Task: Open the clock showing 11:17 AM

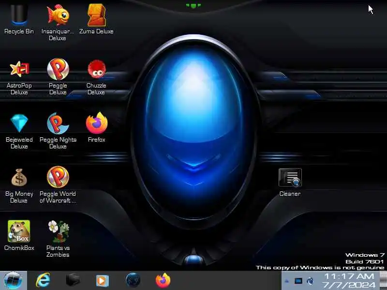Action: click(x=349, y=281)
